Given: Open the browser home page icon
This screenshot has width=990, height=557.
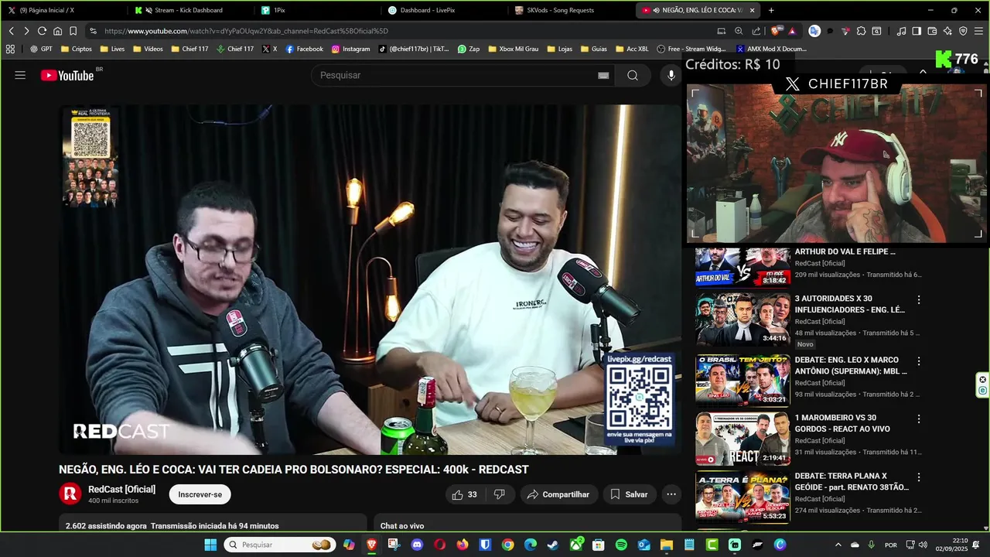Looking at the screenshot, I should pos(57,31).
